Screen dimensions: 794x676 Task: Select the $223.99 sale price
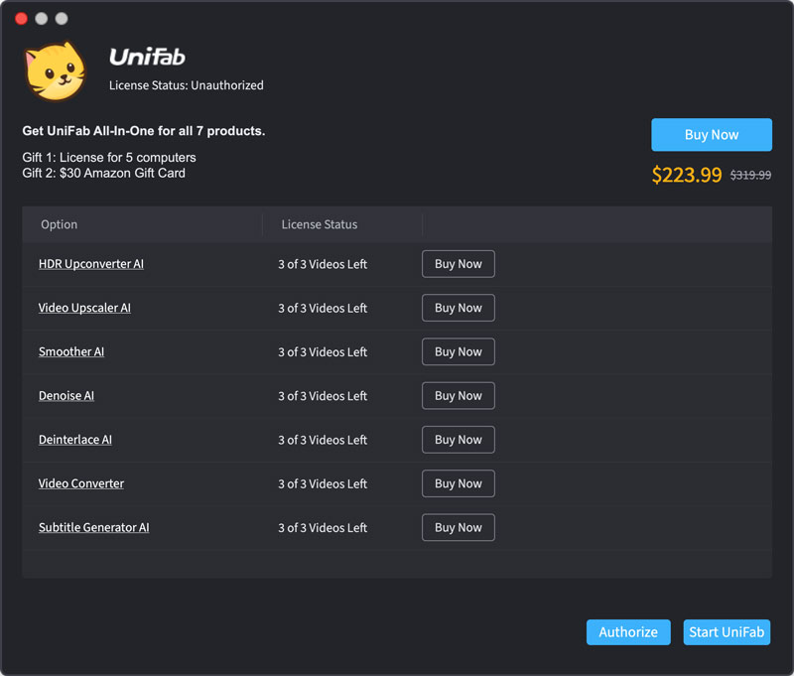687,175
